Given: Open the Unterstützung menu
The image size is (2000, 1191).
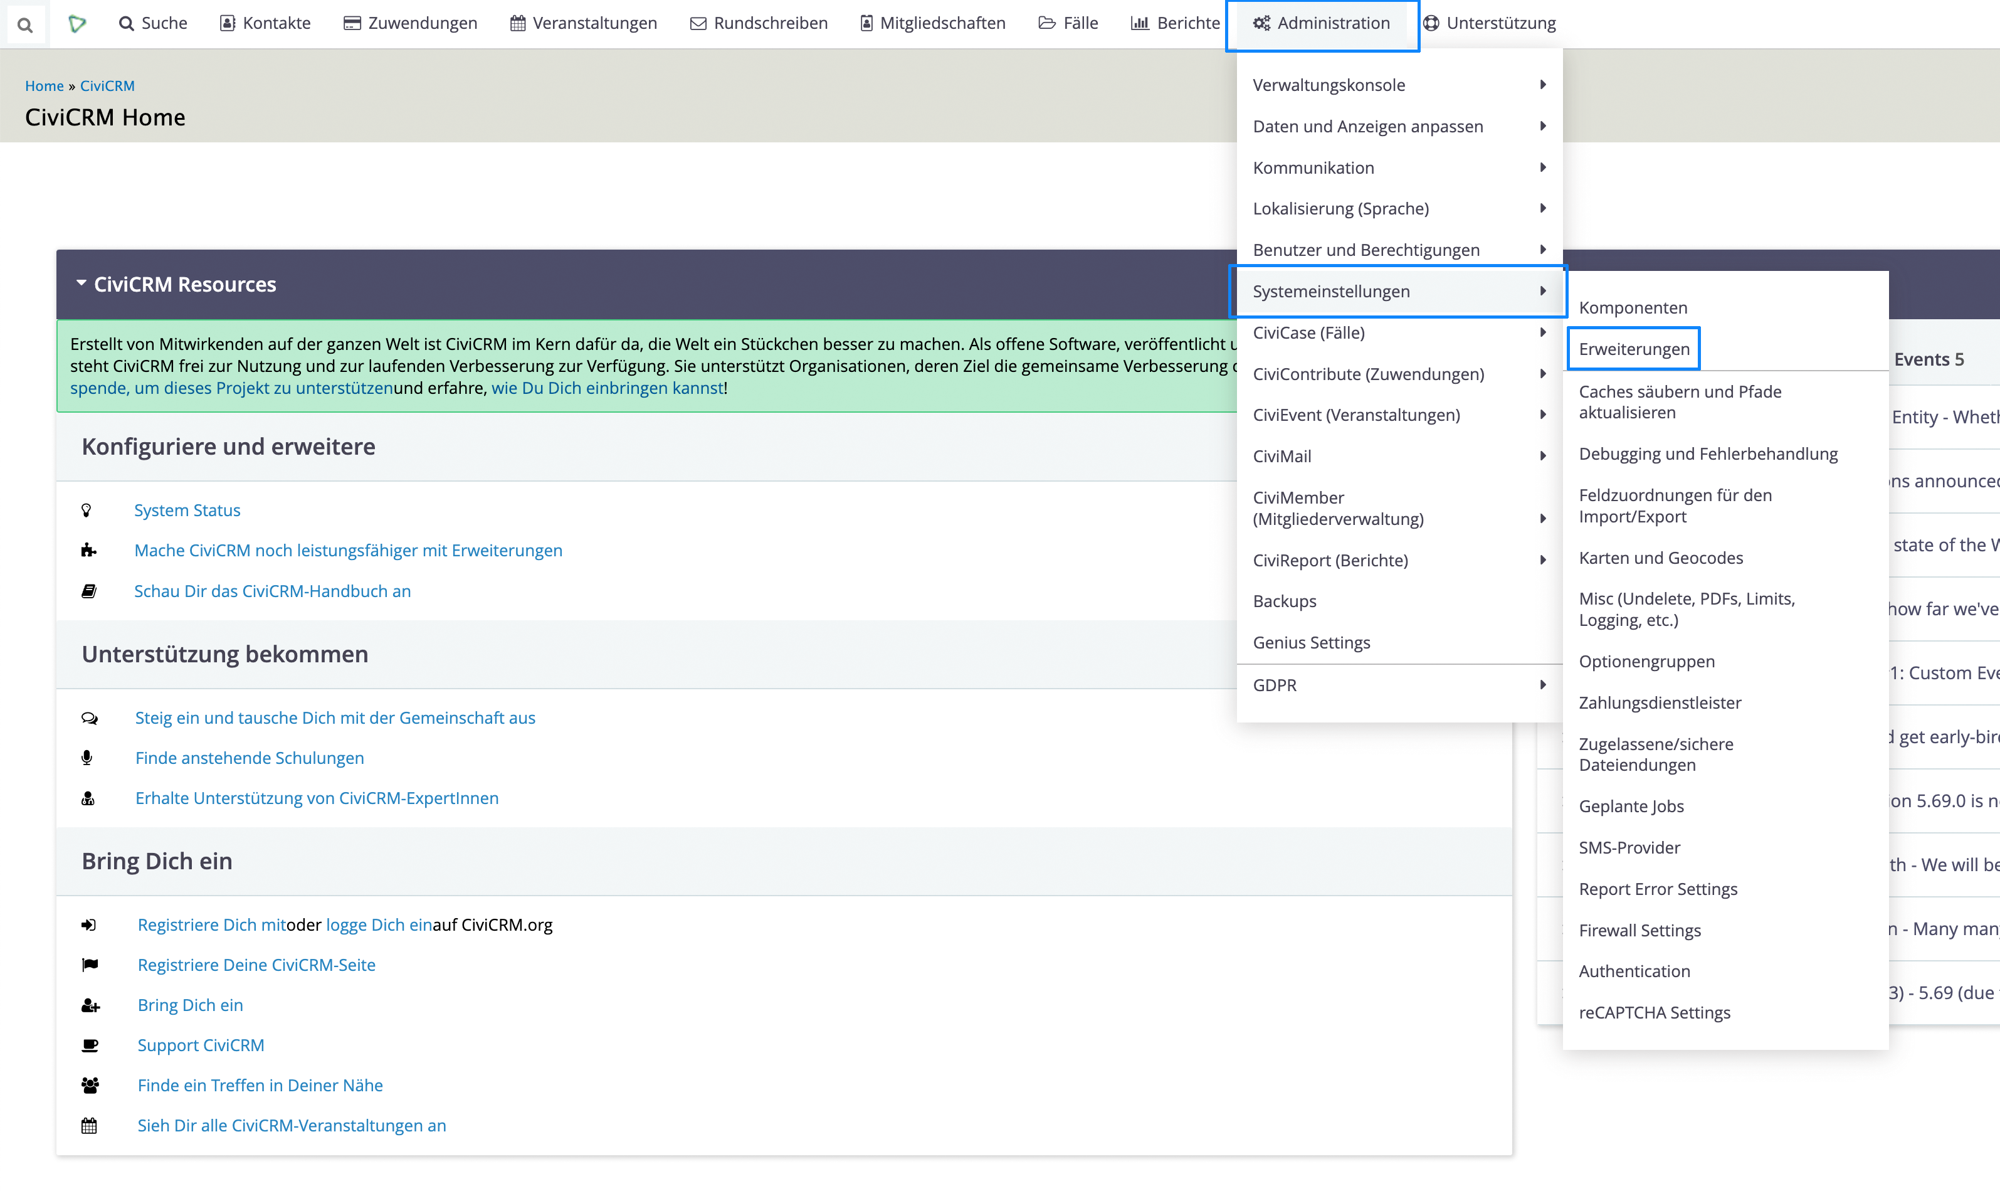Looking at the screenshot, I should point(1490,23).
